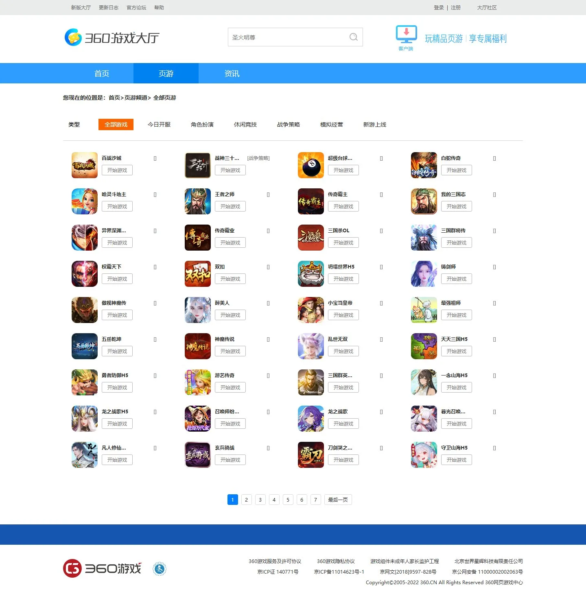The height and width of the screenshot is (596, 586).
Task: Open the 360游戏隐私协议 footer link
Action: (x=336, y=561)
